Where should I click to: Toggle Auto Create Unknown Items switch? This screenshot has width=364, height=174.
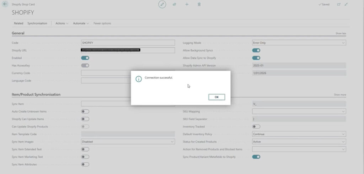[x=85, y=112]
